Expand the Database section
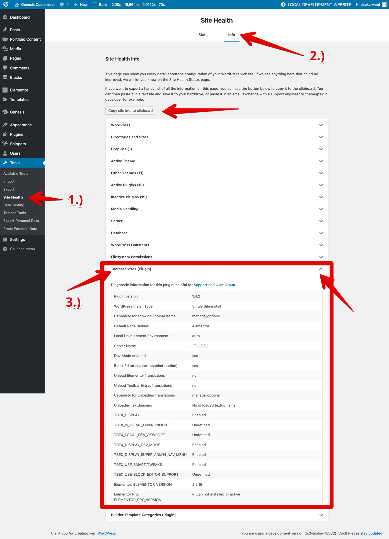The image size is (389, 539). click(x=217, y=233)
